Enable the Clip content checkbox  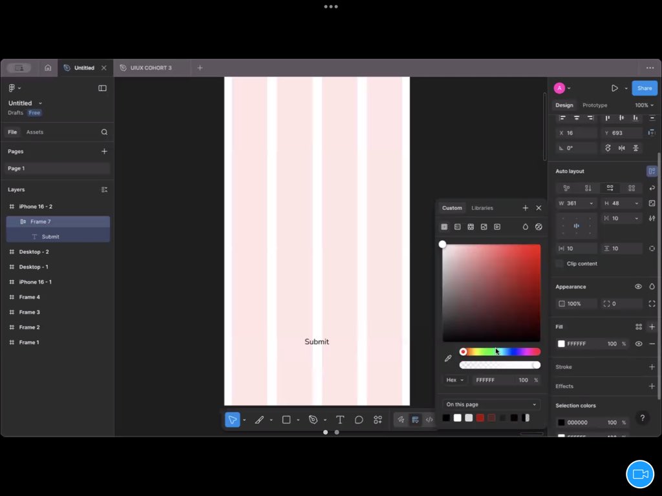coord(559,263)
